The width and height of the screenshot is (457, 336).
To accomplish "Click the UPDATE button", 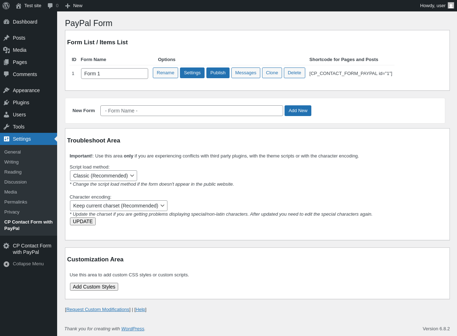I will (x=83, y=221).
